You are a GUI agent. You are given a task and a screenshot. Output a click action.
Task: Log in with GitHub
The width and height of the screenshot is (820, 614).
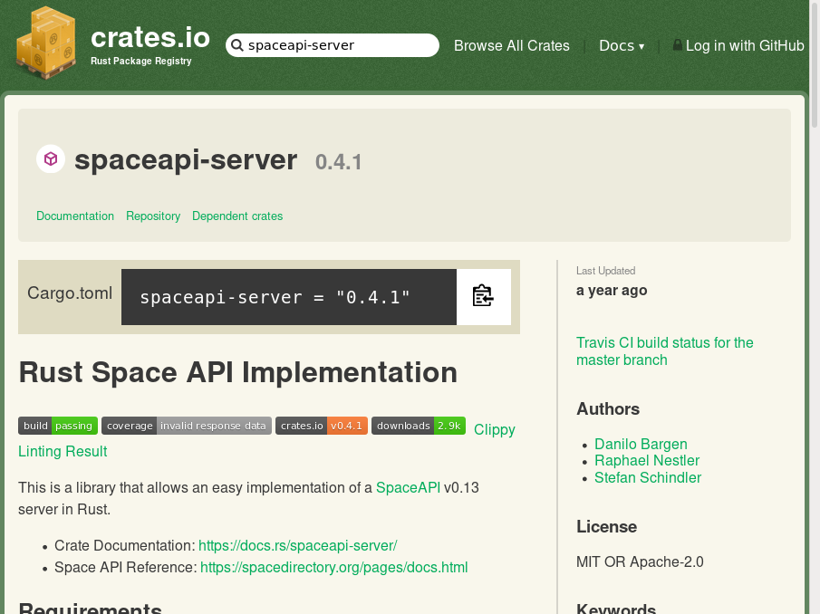(x=744, y=45)
